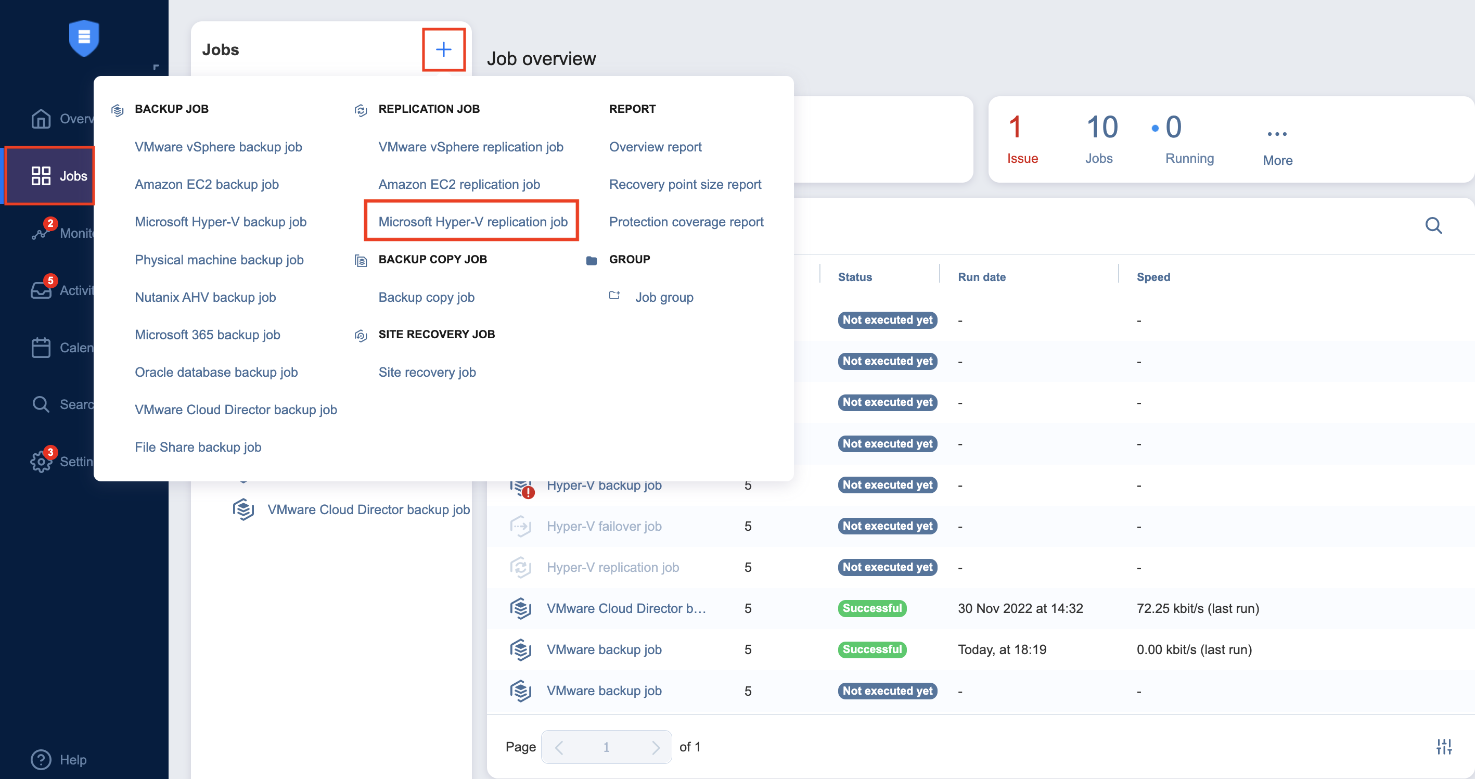Collapse the sidebar using corner toggle

click(156, 67)
